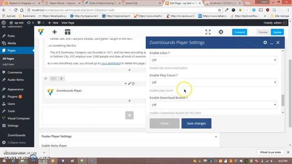Click View Page in the admin bar

click(x=68, y=23)
